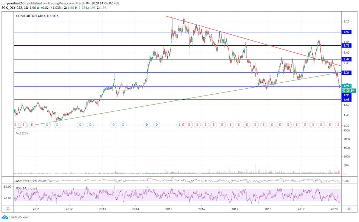
Task: Click the 50M volume axis label
Action: tap(347, 165)
